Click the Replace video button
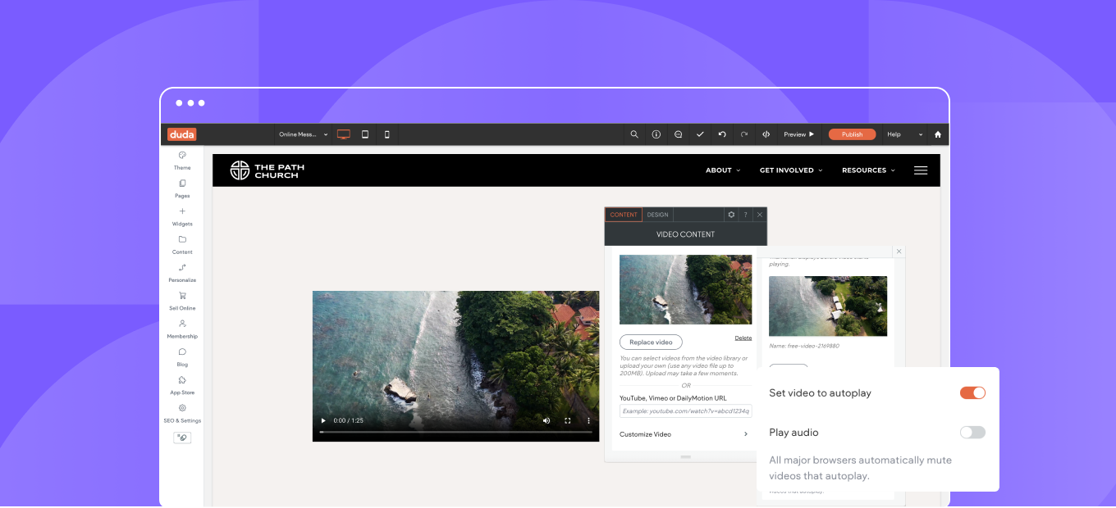This screenshot has width=1116, height=508. click(x=651, y=342)
